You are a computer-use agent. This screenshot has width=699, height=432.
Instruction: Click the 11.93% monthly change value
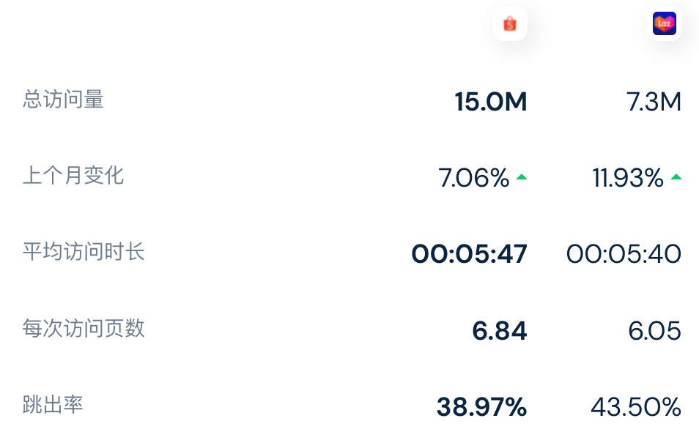pos(628,178)
